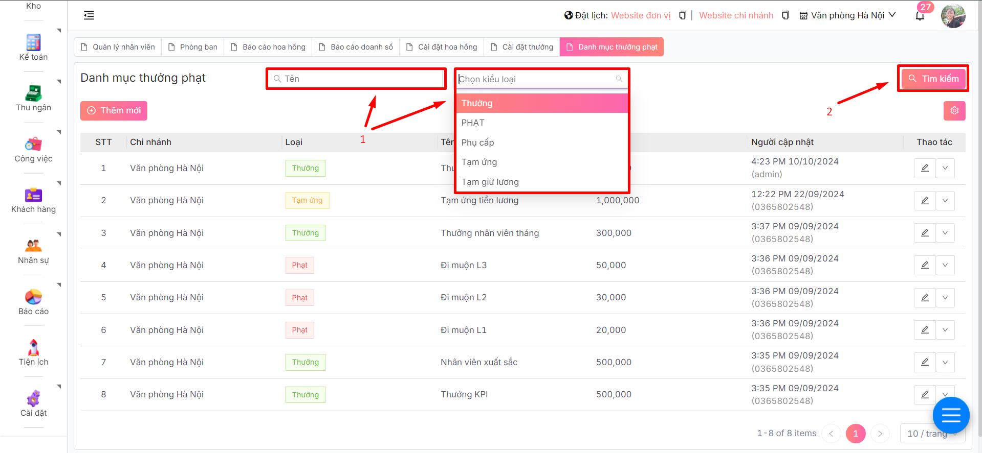Open the Kế toán module icon

[33, 42]
